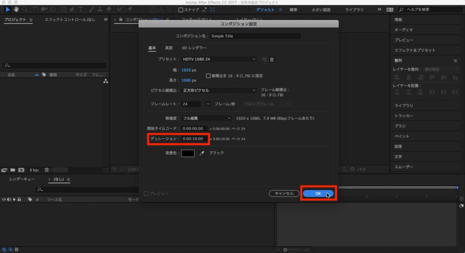Switch to the レンダーキュー tab
This screenshot has width=465, height=253.
click(22, 179)
